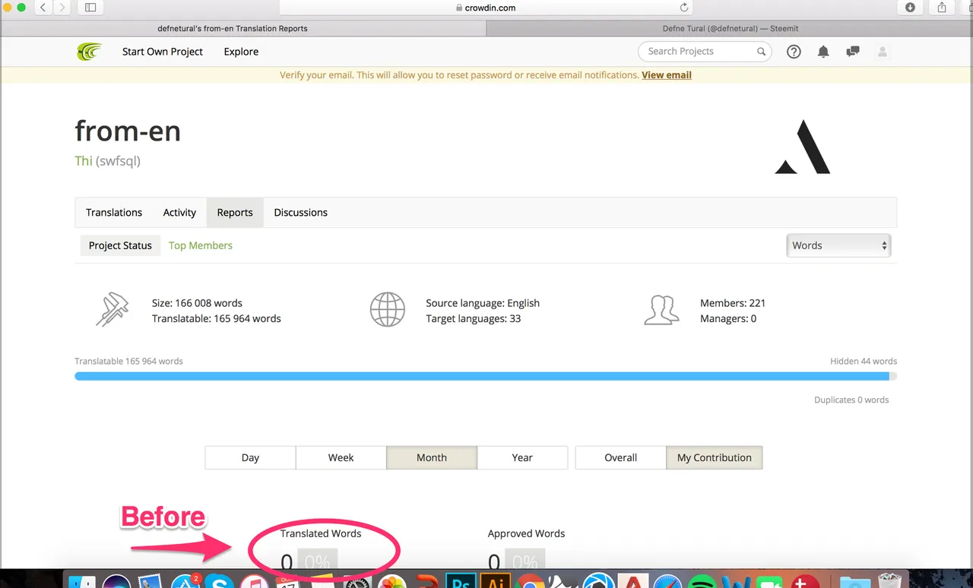Click the search magnifier icon

pos(761,52)
